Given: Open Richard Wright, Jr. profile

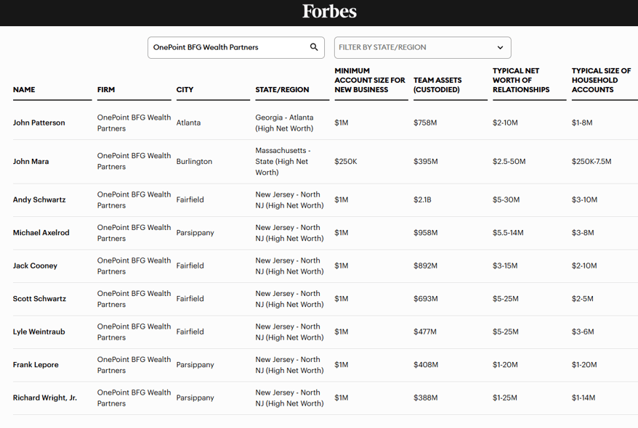Looking at the screenshot, I should coord(45,398).
